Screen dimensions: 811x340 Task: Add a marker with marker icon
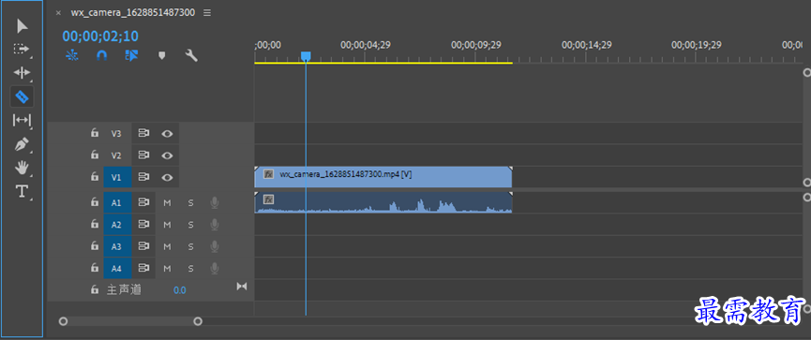point(162,55)
